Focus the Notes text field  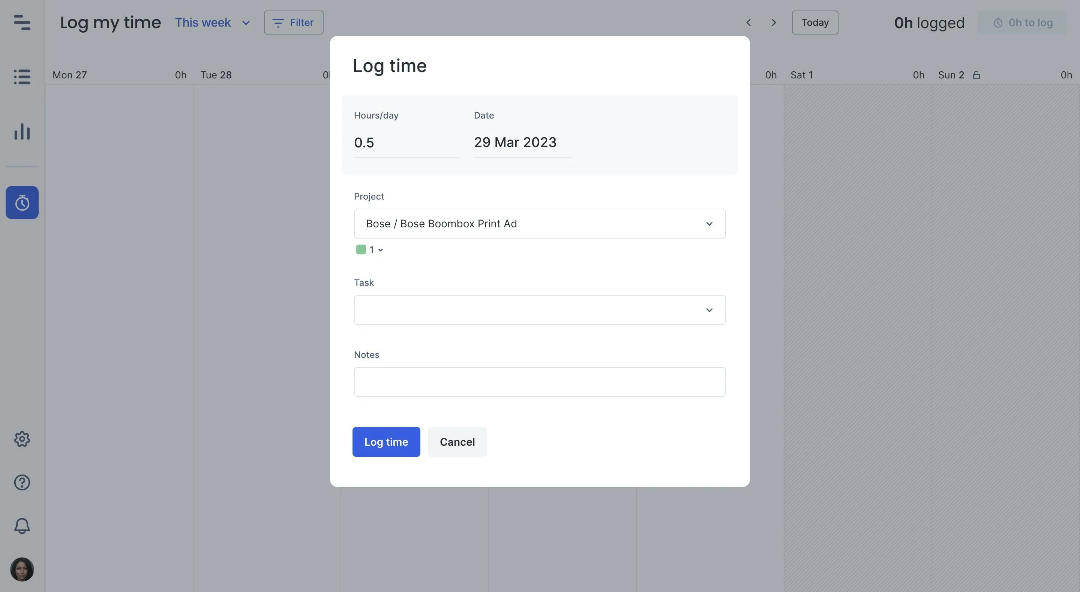[540, 382]
